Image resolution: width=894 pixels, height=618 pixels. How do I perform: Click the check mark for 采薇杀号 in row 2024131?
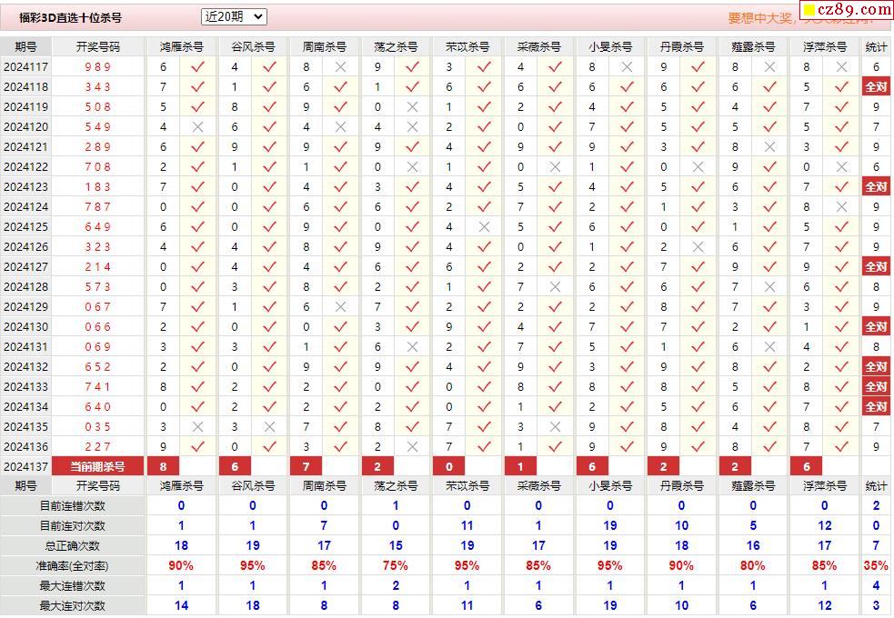click(556, 347)
